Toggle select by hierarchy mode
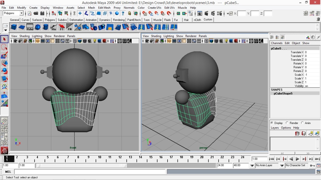 pos(54,13)
